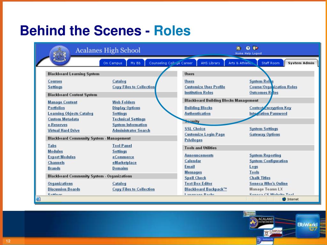Screen dimensions: 327x245
Task: Open the Users link
Action: [x=189, y=81]
